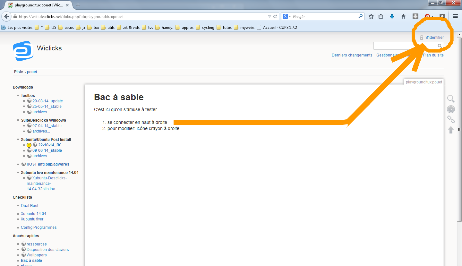
Task: Expand the URL bar history dropdown
Action: click(269, 16)
